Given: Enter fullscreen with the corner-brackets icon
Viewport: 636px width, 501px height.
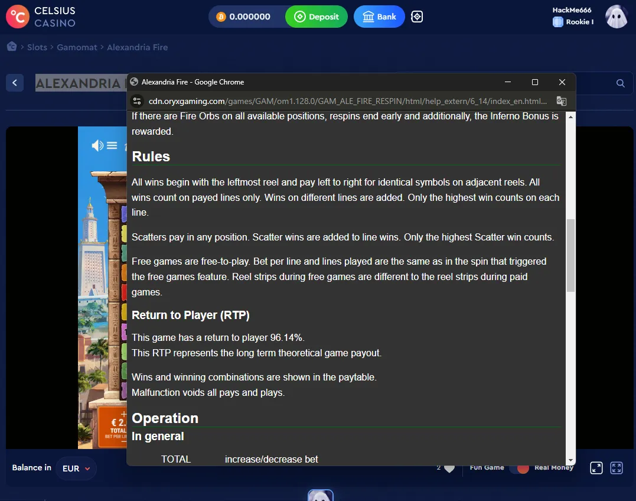Looking at the screenshot, I should coord(617,468).
